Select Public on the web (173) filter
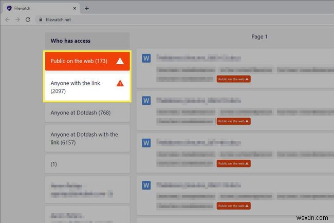The width and height of the screenshot is (334, 223). click(87, 61)
